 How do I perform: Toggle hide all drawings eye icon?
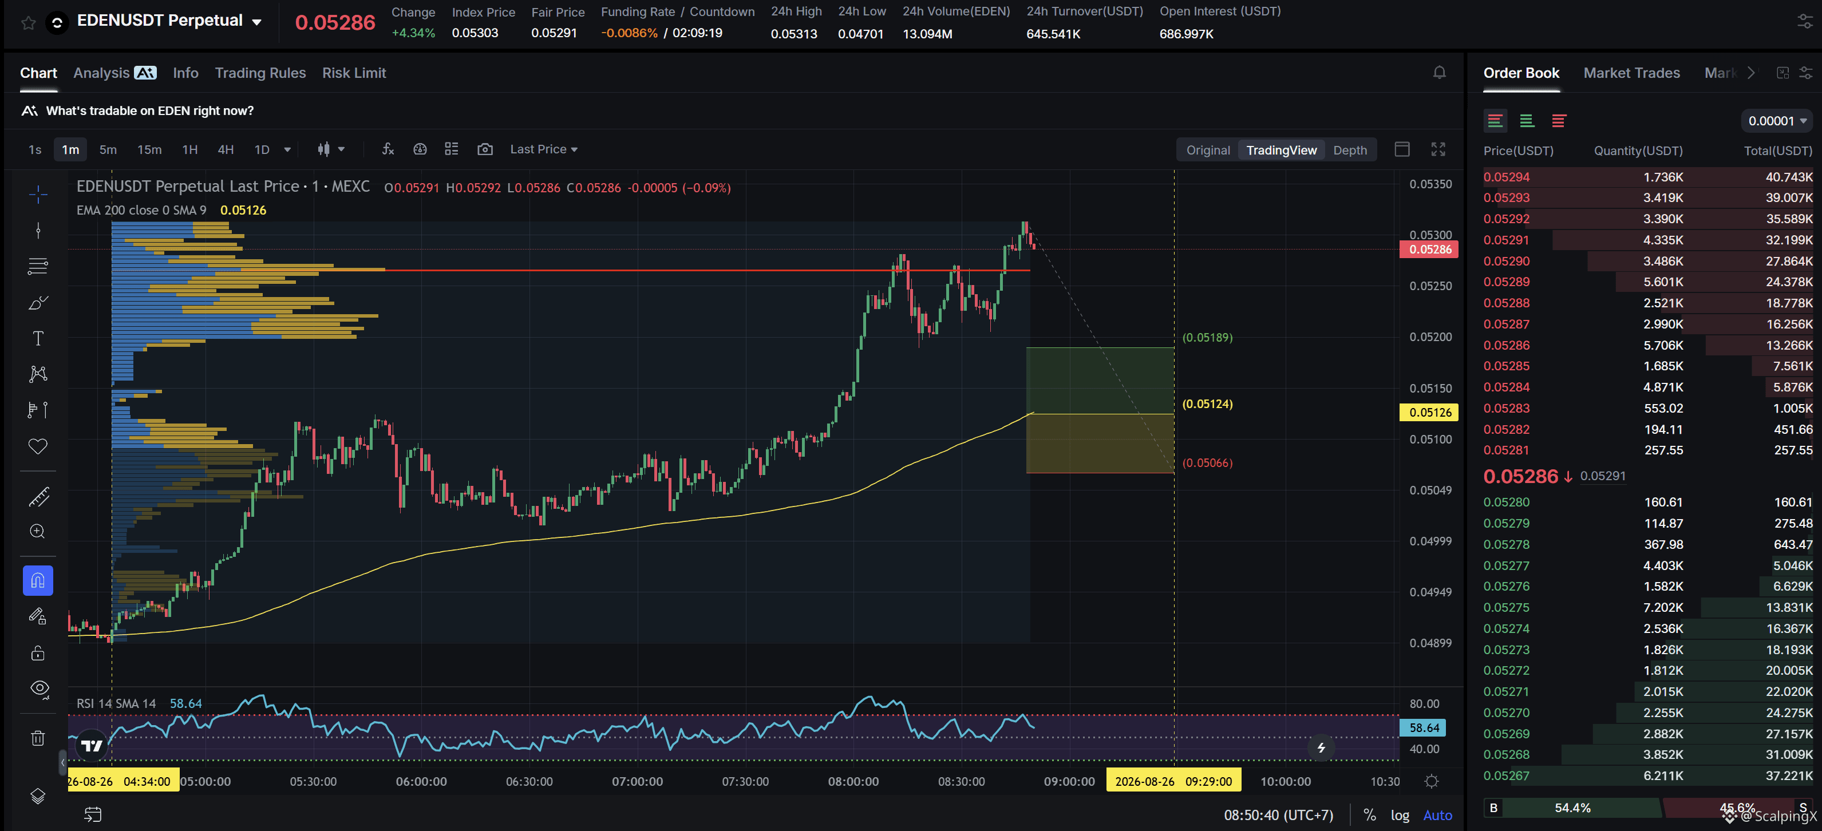pos(38,688)
